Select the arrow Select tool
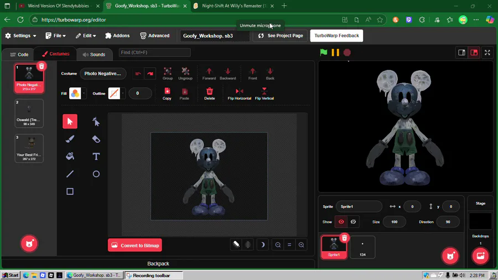 (x=70, y=122)
